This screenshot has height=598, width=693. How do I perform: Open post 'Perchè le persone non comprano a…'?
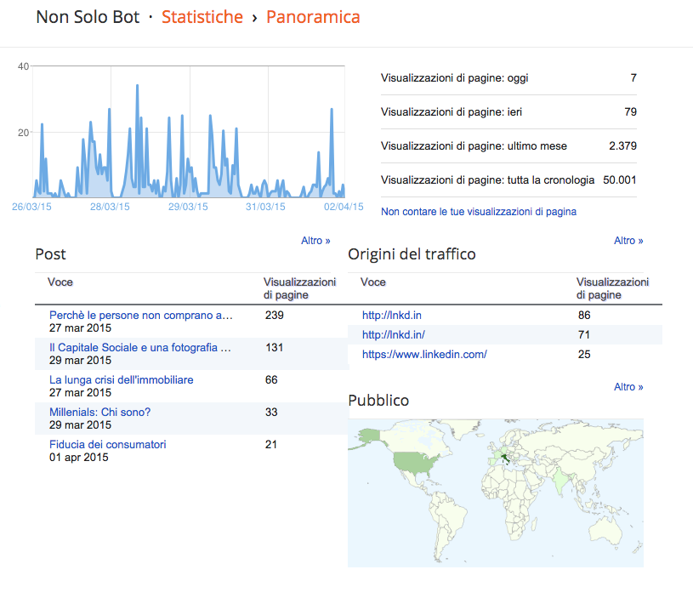[140, 315]
